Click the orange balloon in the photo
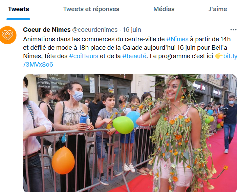This screenshot has height=192, width=241. click(x=63, y=160)
